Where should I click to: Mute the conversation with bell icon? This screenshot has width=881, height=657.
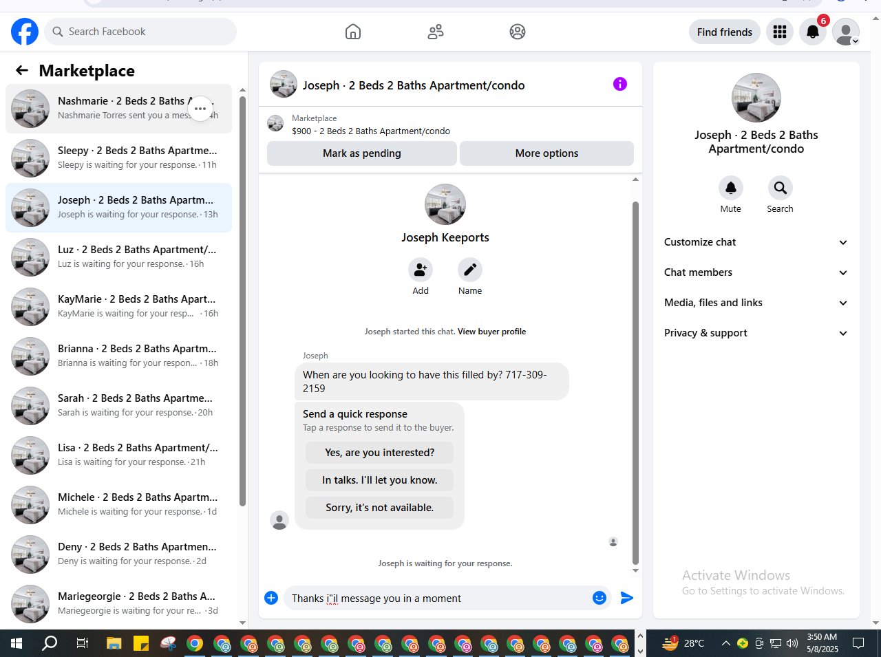[731, 188]
